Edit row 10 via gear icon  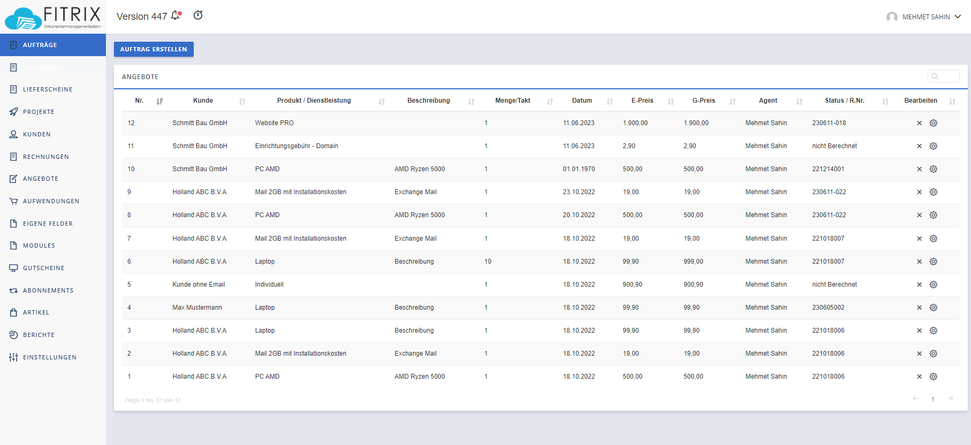[x=934, y=169]
